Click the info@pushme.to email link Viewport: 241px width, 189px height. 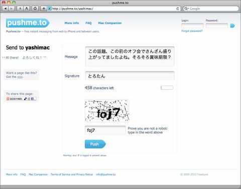pos(106,174)
